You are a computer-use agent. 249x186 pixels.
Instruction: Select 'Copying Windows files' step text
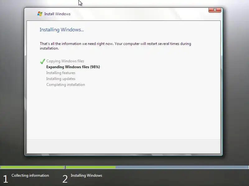pos(65,61)
